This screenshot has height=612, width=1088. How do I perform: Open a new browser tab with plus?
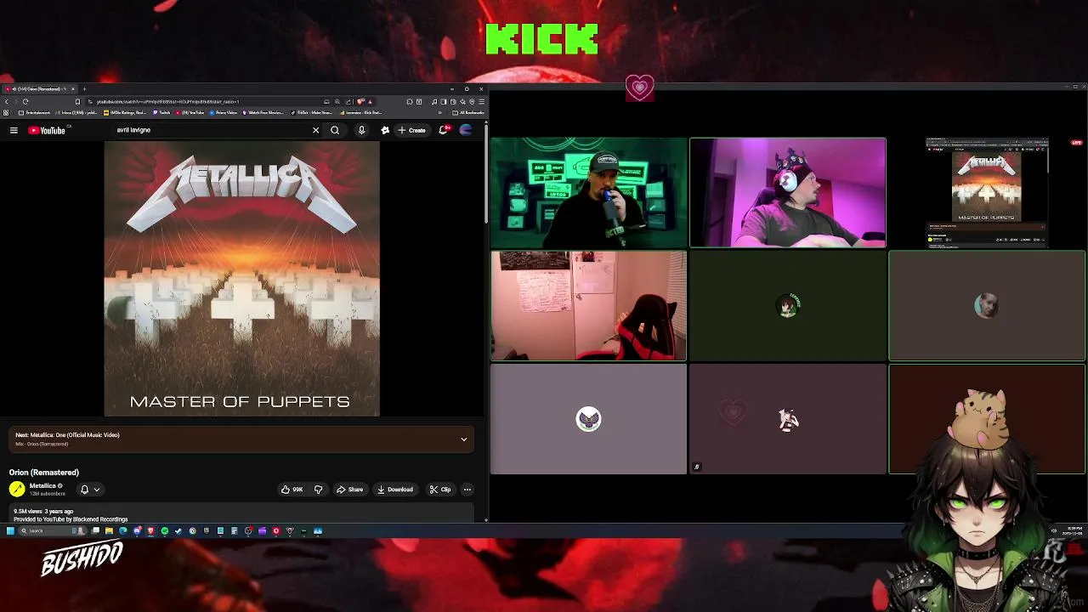pos(84,89)
